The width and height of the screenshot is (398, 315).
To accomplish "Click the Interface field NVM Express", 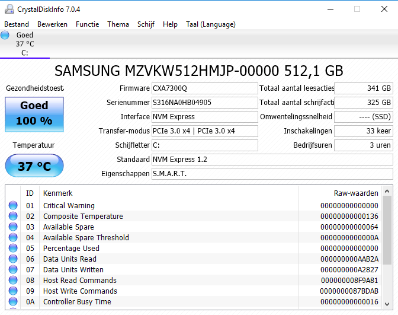I will click(205, 117).
